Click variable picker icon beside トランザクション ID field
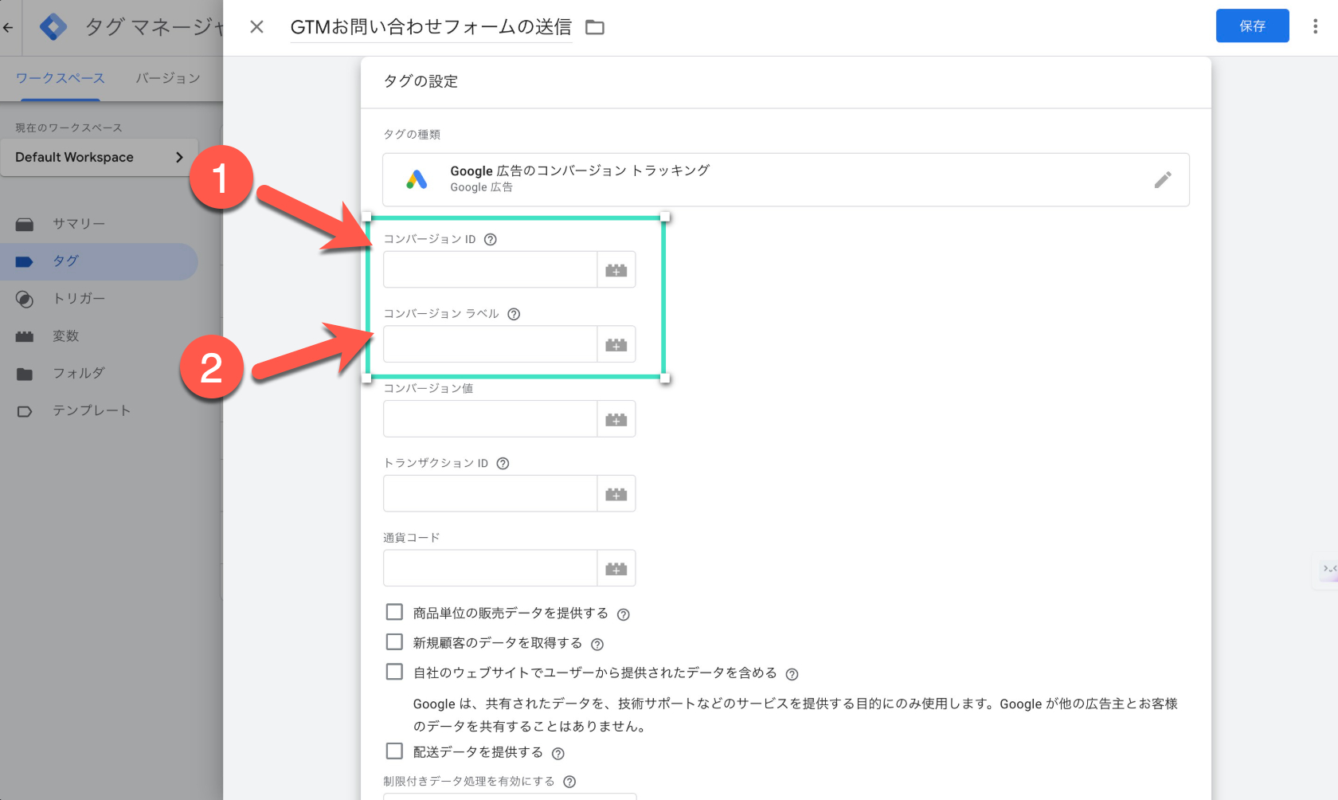 click(616, 494)
